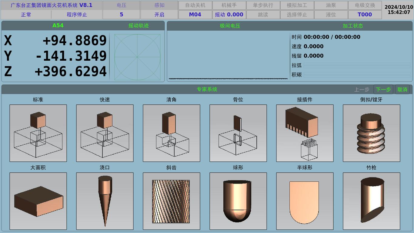Select the 大面积 large area icon
Image resolution: width=414 pixels, height=233 pixels.
pos(38,201)
